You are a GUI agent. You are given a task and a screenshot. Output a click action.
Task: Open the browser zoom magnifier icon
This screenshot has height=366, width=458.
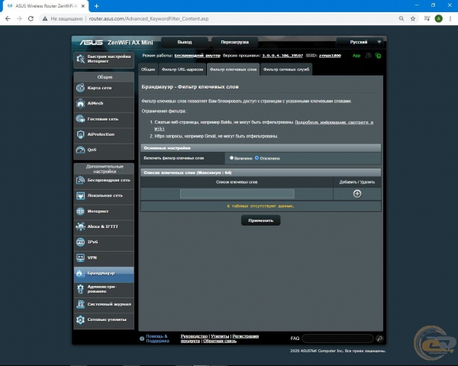click(402, 18)
